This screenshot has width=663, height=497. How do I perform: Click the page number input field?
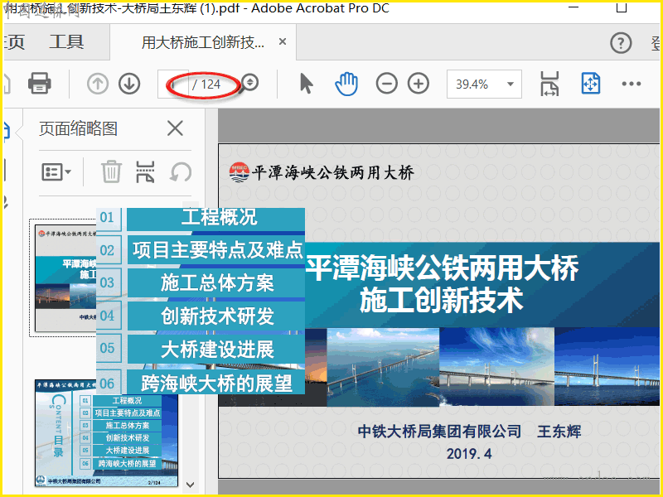(173, 84)
